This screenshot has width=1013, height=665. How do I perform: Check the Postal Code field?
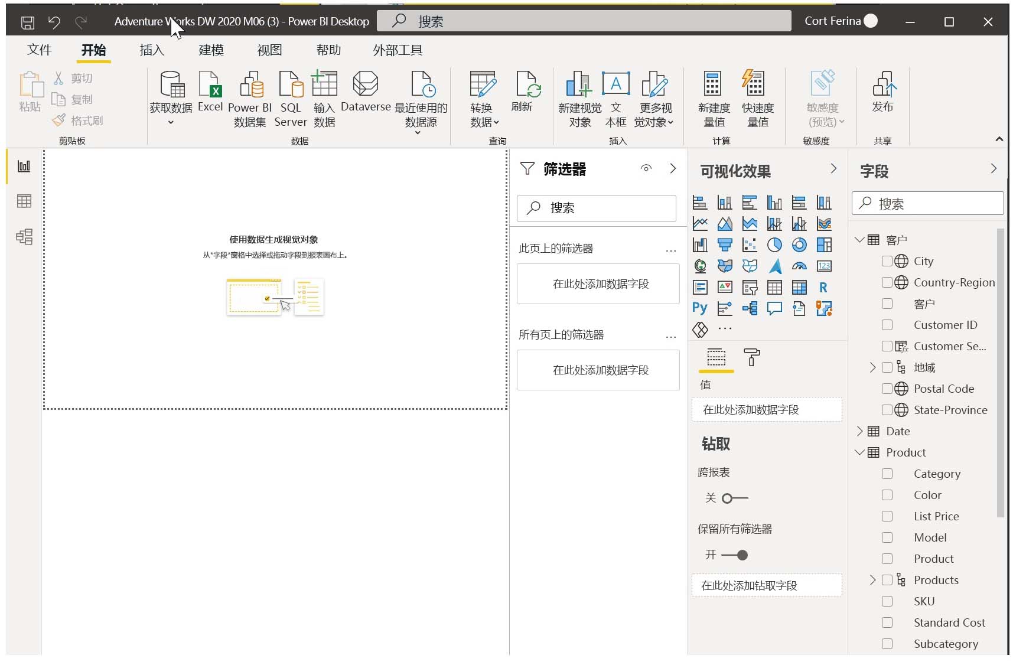tap(887, 389)
